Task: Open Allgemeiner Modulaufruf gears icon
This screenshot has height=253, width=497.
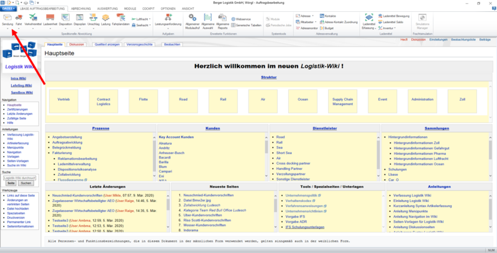Action: tap(193, 17)
